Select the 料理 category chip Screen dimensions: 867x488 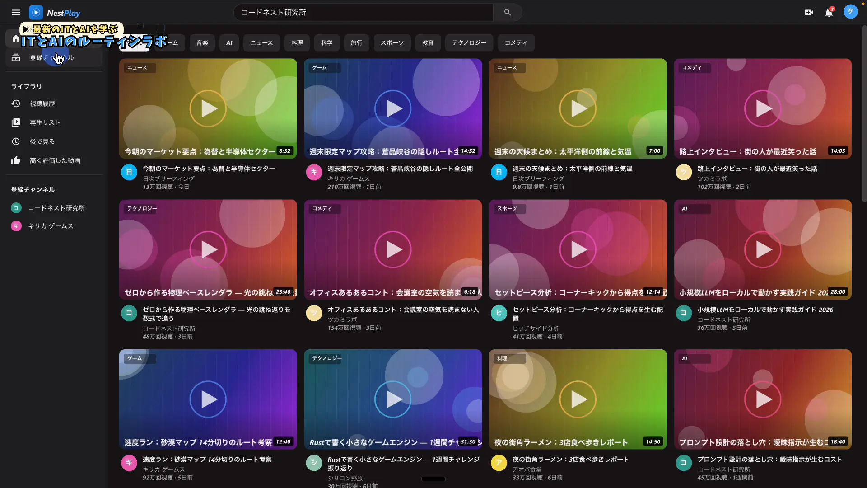(x=297, y=43)
